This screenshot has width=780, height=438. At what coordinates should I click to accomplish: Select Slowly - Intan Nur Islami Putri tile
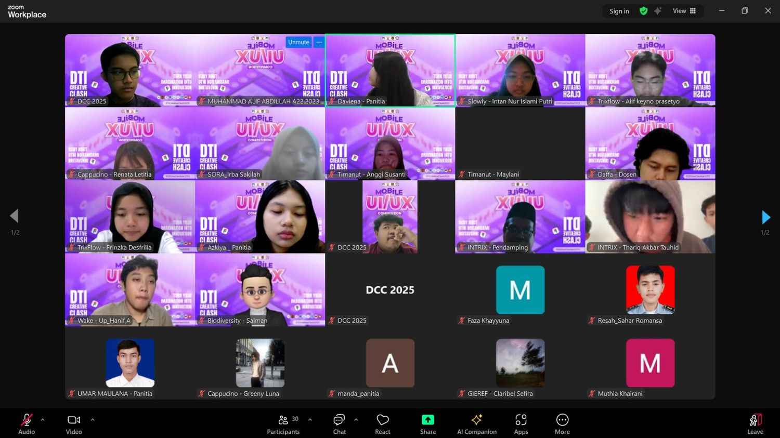[520, 70]
